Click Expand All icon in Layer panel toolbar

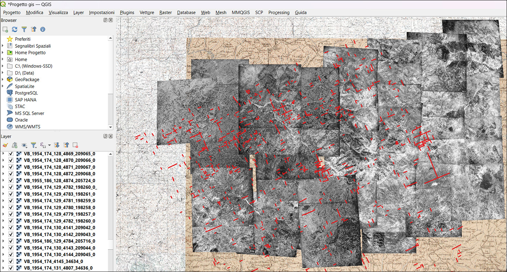click(x=57, y=145)
